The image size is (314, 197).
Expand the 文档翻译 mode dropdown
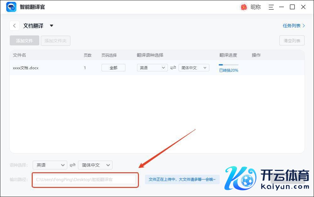click(x=52, y=26)
